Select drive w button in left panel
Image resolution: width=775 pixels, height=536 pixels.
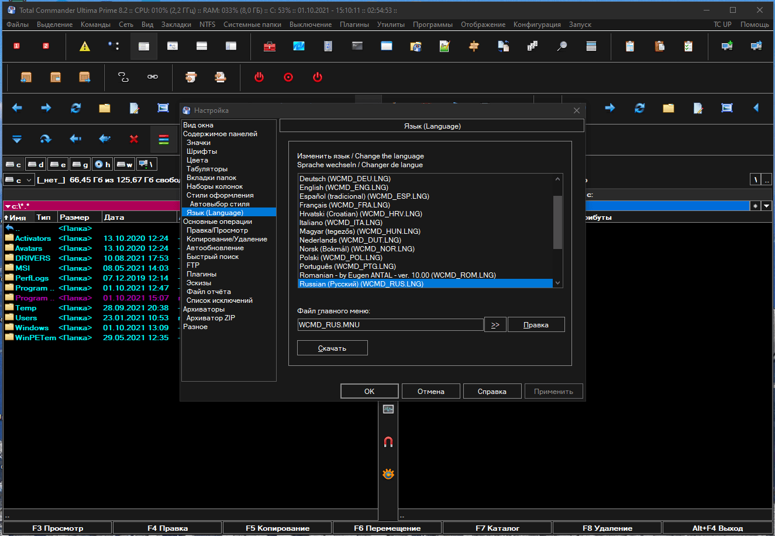124,164
